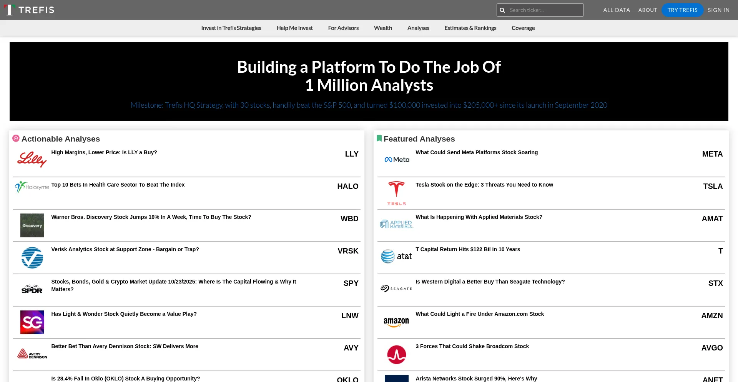The image size is (738, 382).
Task: Click the Sign In link
Action: (x=718, y=10)
